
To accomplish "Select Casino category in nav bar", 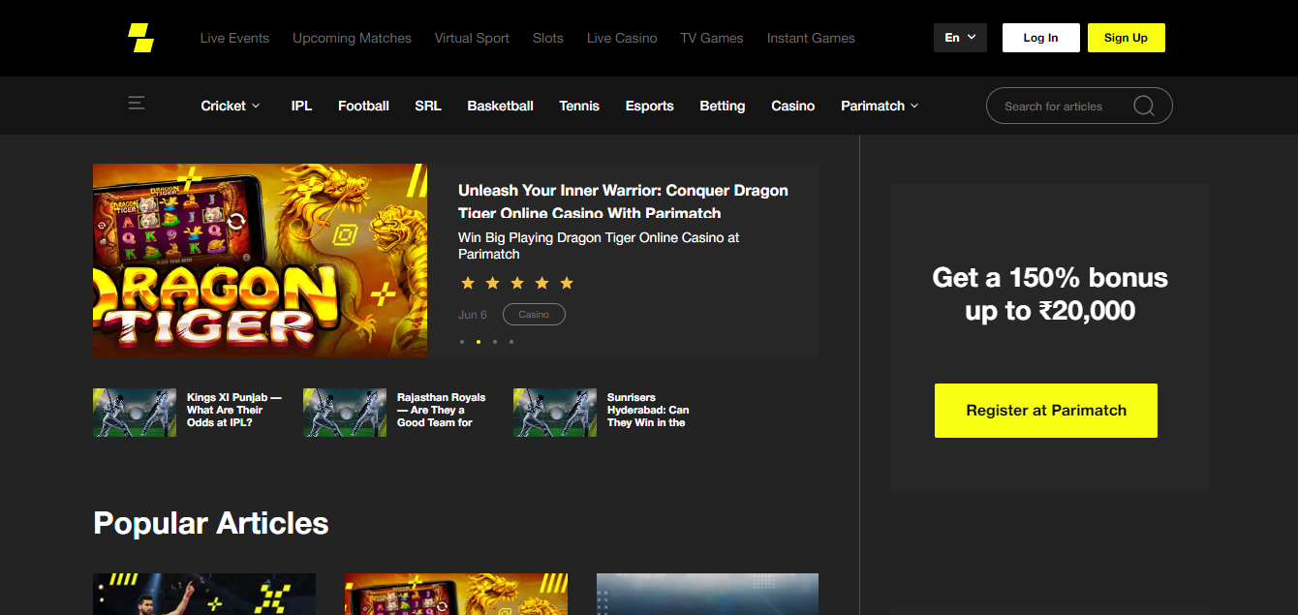I will click(792, 106).
